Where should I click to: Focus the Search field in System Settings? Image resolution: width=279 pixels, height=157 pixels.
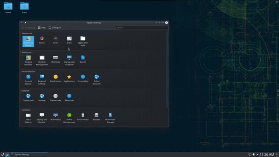[x=142, y=27]
